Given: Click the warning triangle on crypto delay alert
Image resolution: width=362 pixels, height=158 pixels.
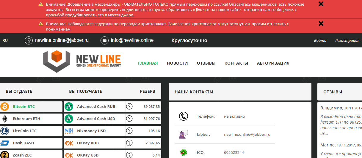Looking at the screenshot, I should 41,24.
